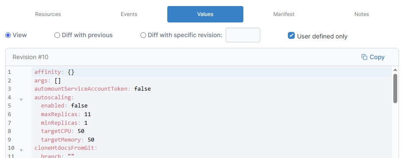Select Diff with specific revision radio
Image resolution: width=405 pixels, height=158 pixels.
pyautogui.click(x=143, y=35)
